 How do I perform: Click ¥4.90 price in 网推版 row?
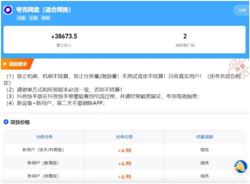pos(125,177)
